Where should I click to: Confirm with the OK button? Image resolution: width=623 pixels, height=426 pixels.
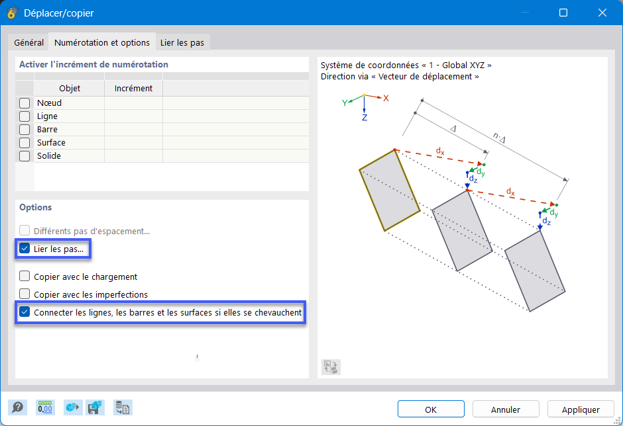[x=431, y=409]
